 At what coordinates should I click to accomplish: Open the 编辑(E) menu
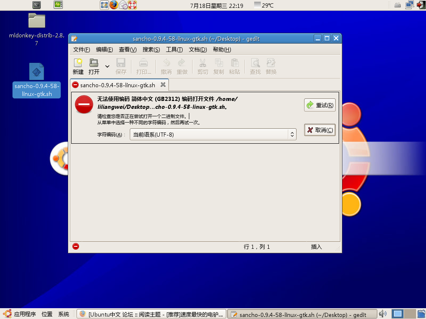click(x=104, y=50)
